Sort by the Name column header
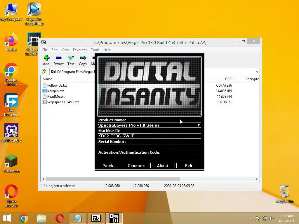Viewport: 299px width, 224px height. tap(47, 79)
